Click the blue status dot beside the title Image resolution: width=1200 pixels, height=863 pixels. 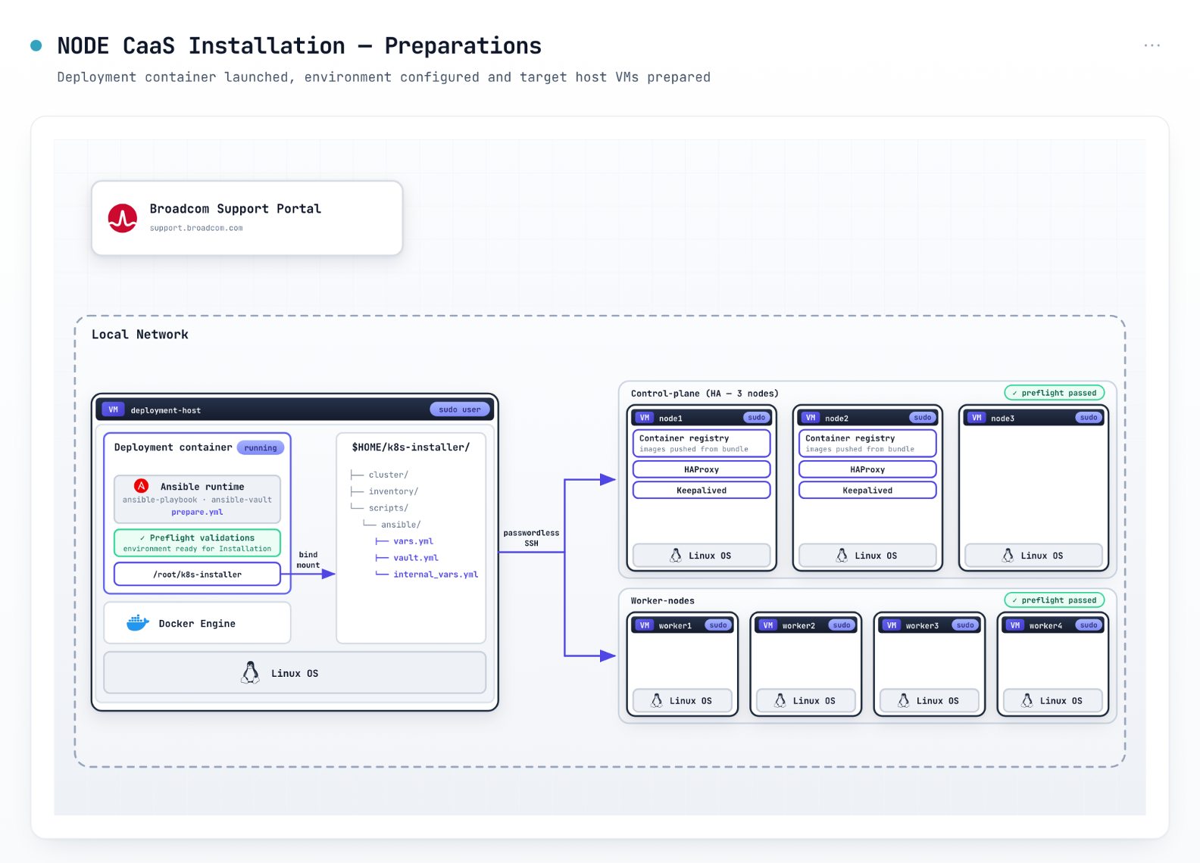coord(36,45)
